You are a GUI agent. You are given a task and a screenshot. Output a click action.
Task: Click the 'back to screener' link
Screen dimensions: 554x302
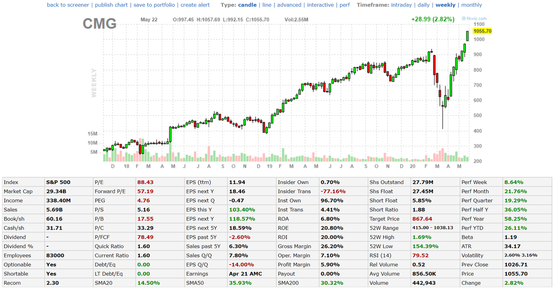tap(68, 5)
